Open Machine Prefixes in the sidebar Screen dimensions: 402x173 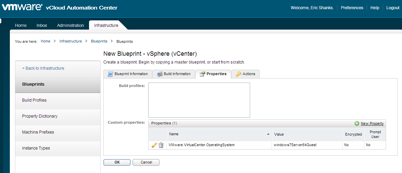[38, 132]
